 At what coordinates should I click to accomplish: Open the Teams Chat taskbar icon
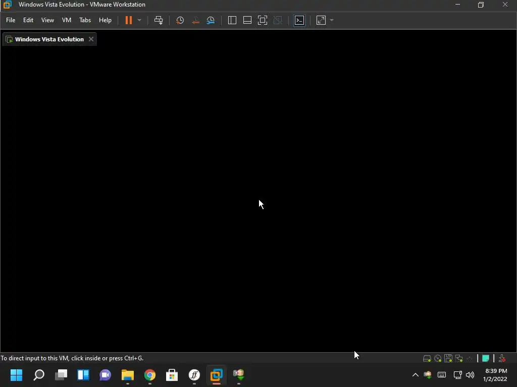[x=106, y=375]
